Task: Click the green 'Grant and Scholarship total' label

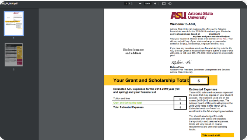Action: click(128, 103)
